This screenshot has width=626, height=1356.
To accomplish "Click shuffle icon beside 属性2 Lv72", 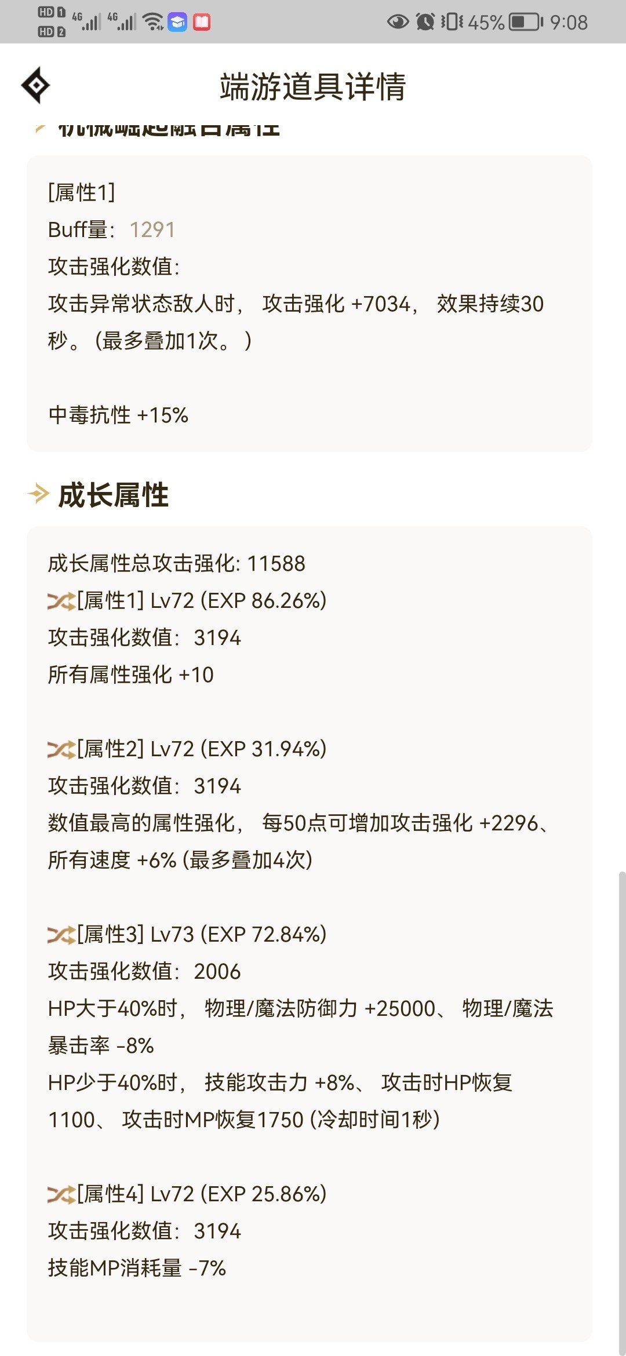I will 61,749.
